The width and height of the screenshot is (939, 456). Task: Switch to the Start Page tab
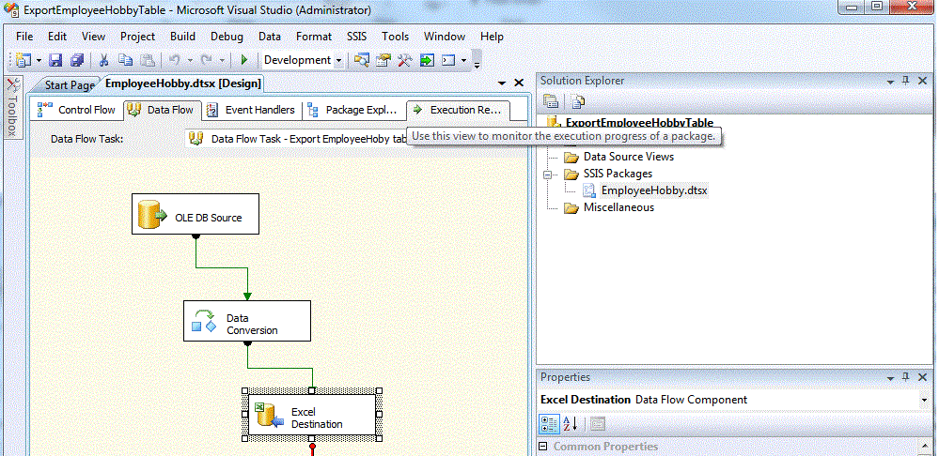(x=70, y=84)
